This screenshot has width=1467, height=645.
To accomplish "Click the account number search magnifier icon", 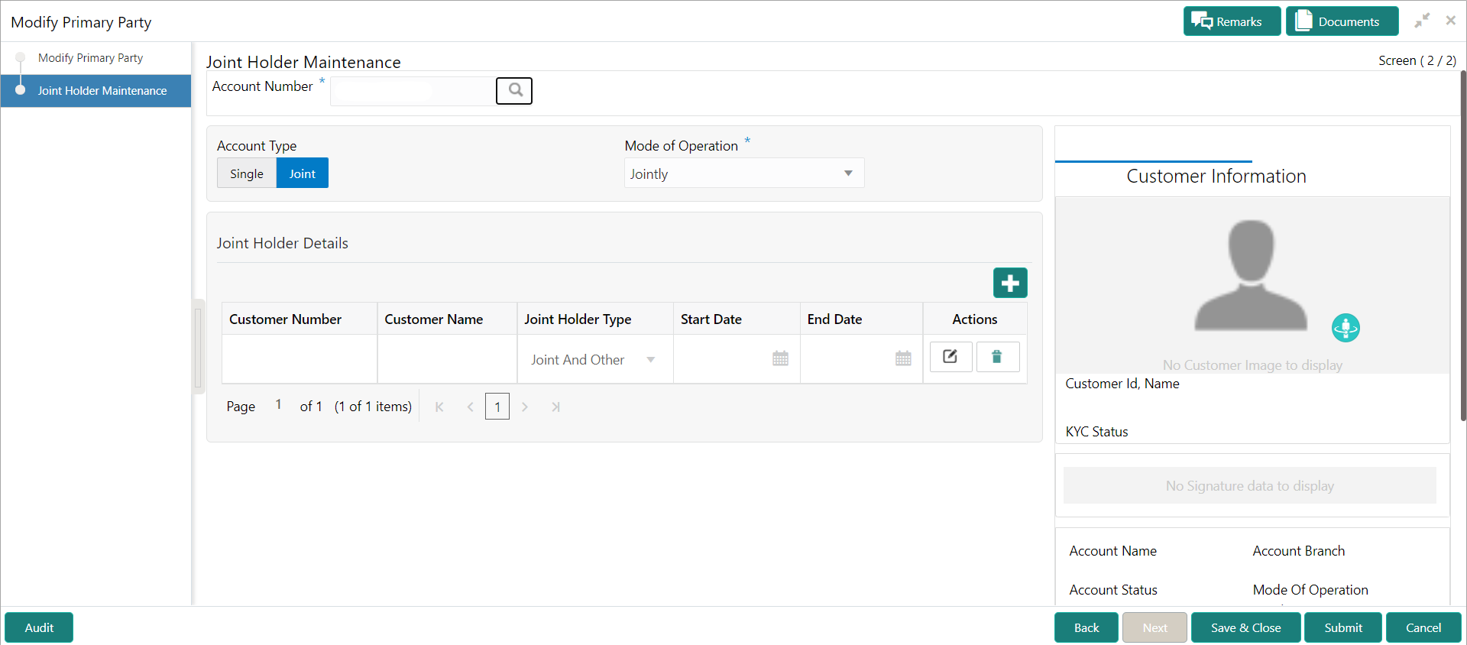I will 514,91.
